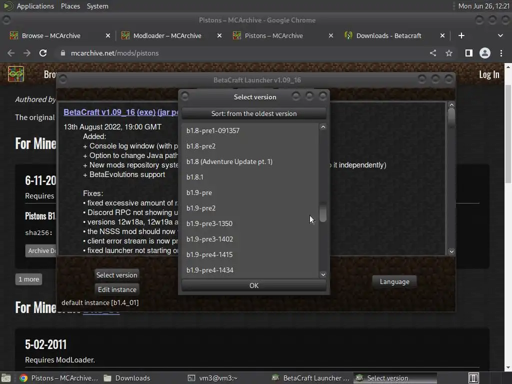Close the Browse – MCArchive tab
Image resolution: width=512 pixels, height=384 pixels.
point(108,35)
